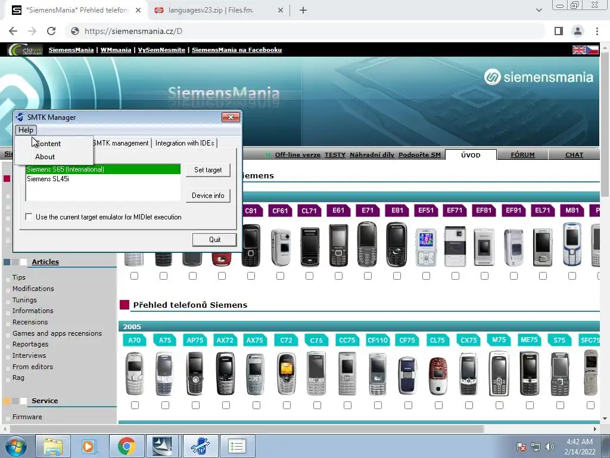Open File Explorer from the taskbar
This screenshot has width=610, height=458.
(x=53, y=446)
